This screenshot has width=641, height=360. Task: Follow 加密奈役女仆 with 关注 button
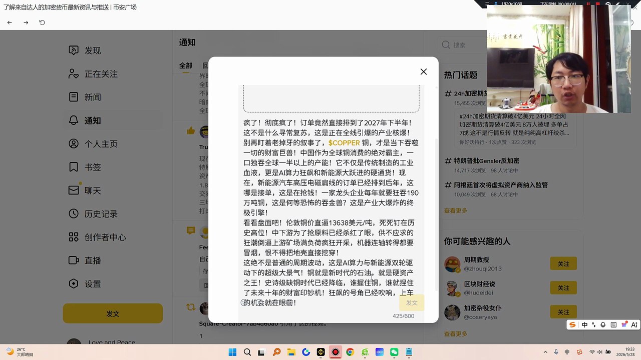pos(563,312)
